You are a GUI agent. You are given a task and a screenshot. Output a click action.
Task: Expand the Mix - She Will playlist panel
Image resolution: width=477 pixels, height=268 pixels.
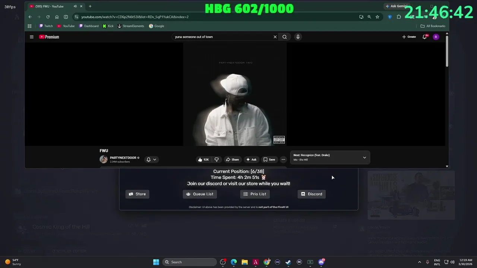[x=364, y=157]
